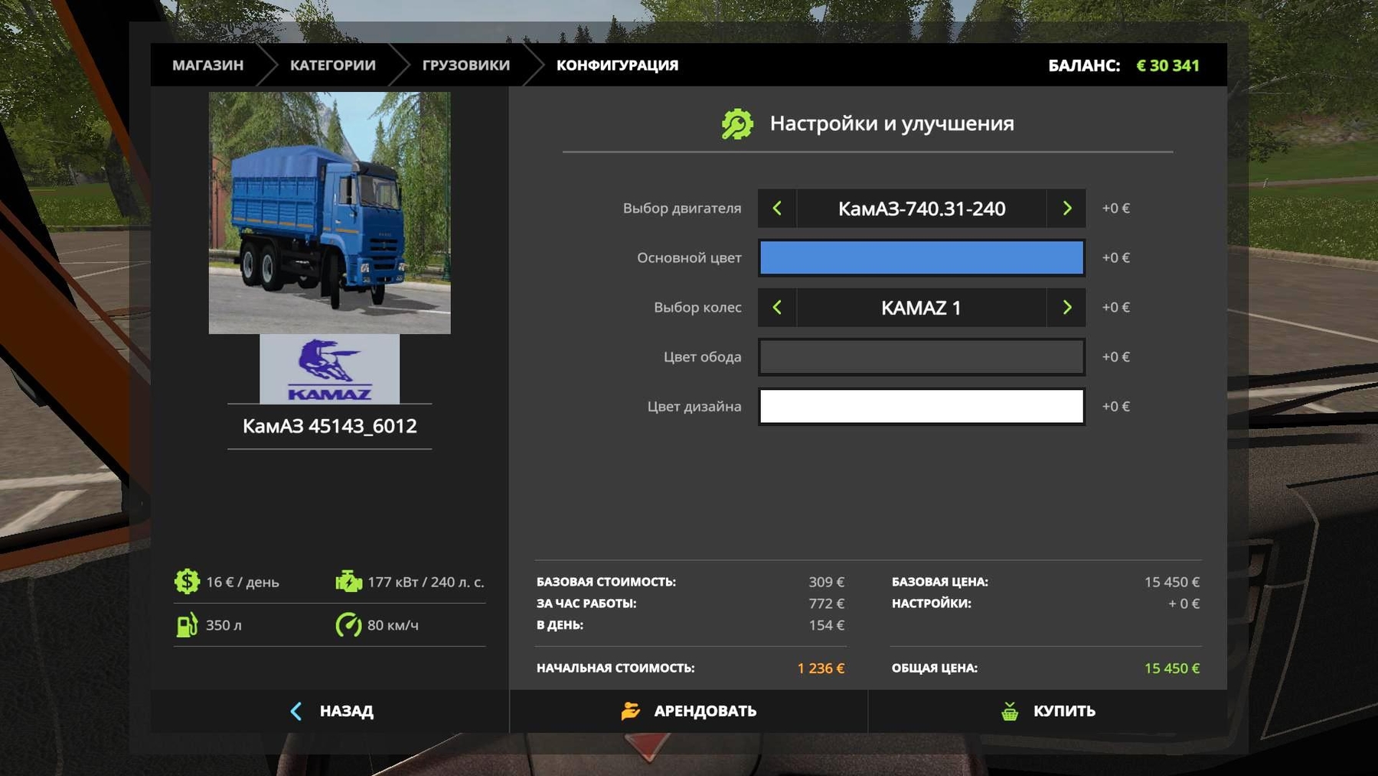Click the engine power icon
This screenshot has height=776, width=1378.
[348, 582]
